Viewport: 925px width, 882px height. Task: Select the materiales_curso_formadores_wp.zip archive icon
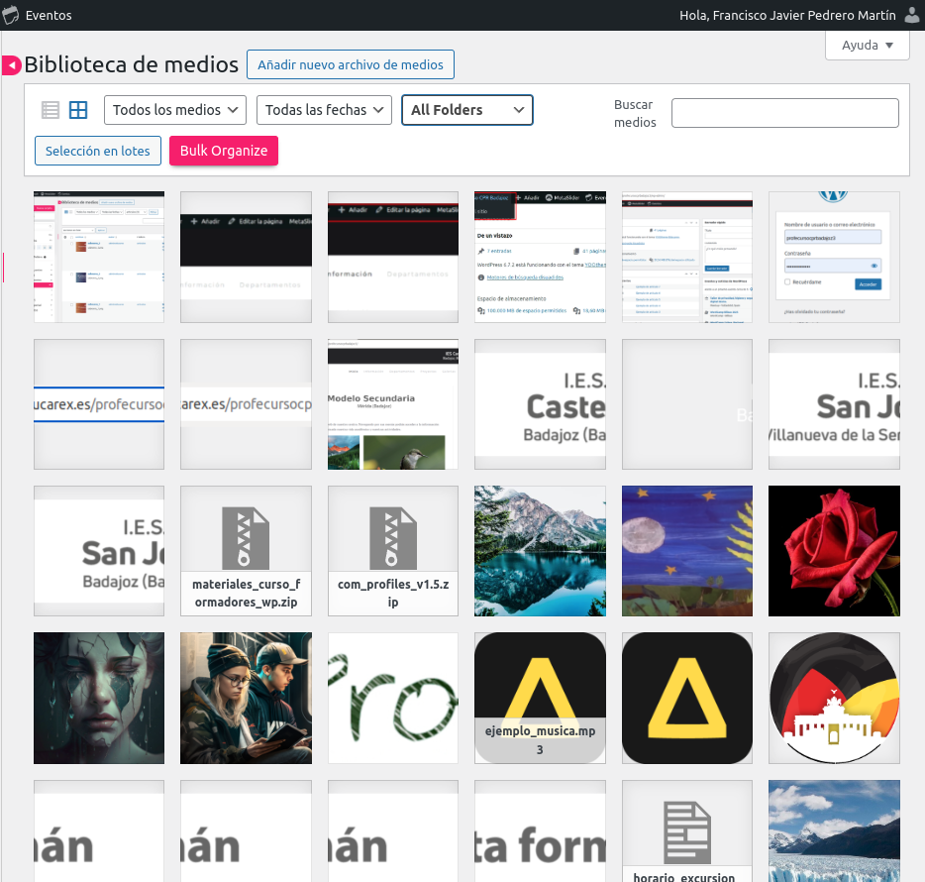tap(246, 539)
